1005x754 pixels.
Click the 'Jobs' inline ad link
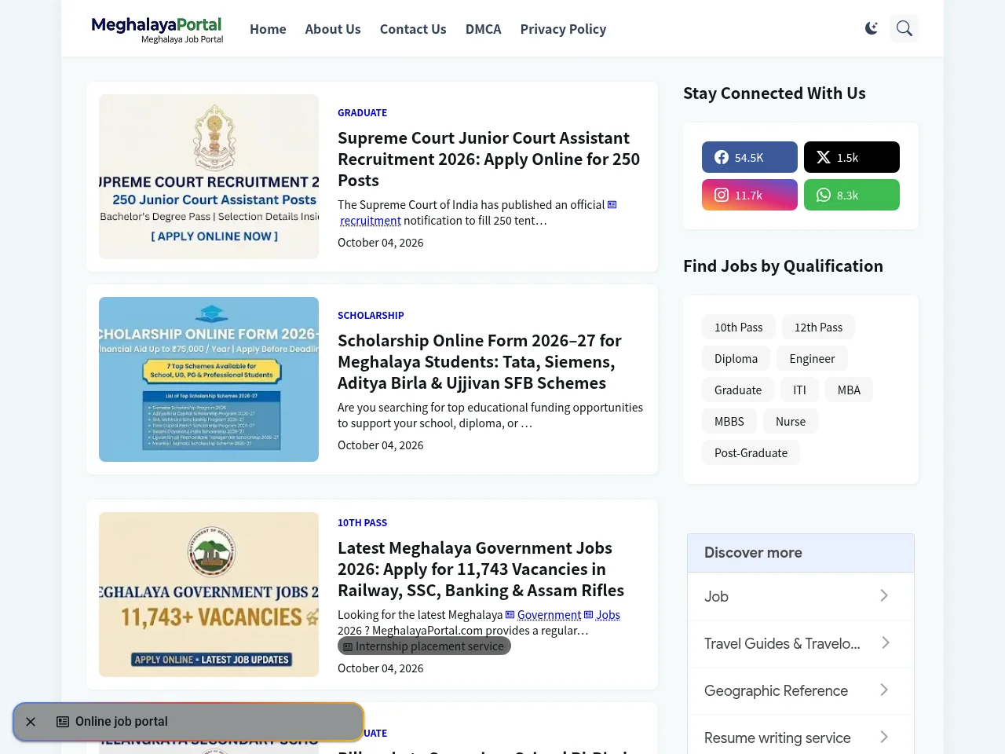pyautogui.click(x=608, y=615)
